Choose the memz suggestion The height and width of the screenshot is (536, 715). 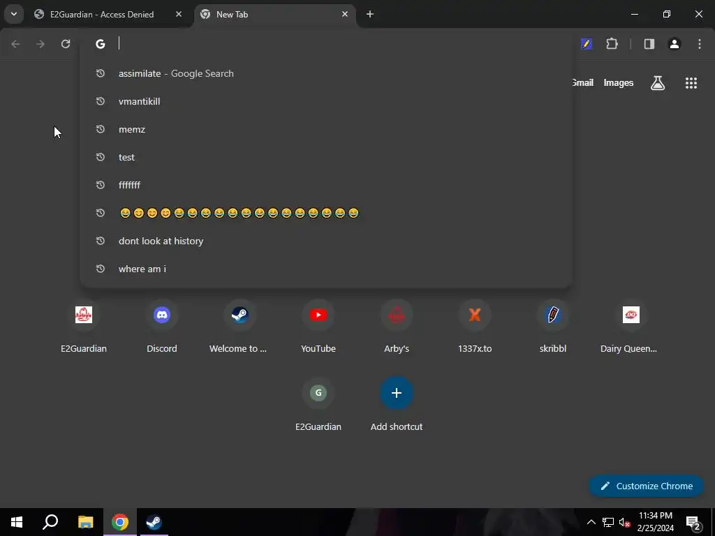pyautogui.click(x=326, y=129)
